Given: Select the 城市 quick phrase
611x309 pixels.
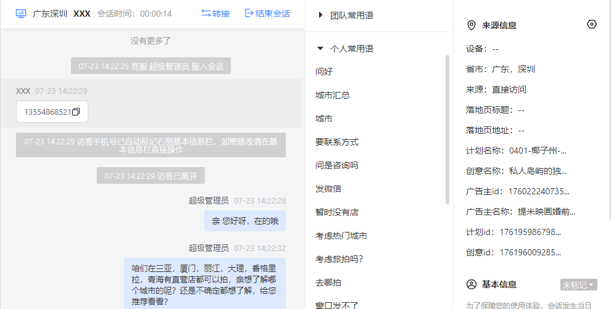Looking at the screenshot, I should (324, 118).
